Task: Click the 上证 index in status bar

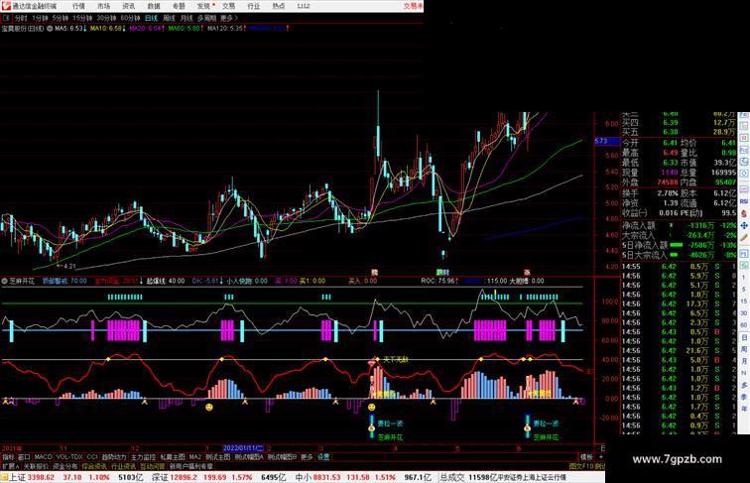Action: (18, 477)
